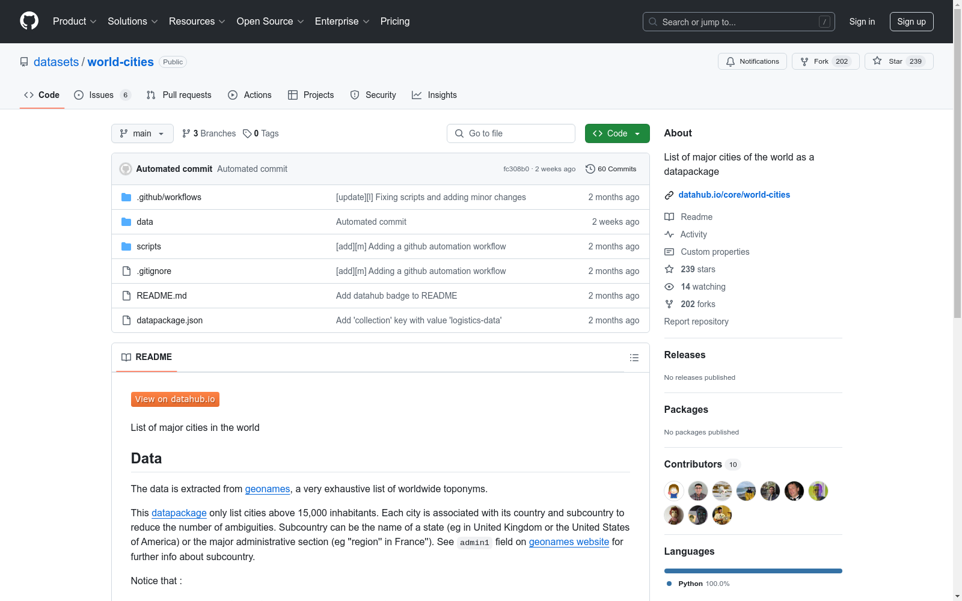This screenshot has width=962, height=601.
Task: Open the geonames website link
Action: (569, 542)
